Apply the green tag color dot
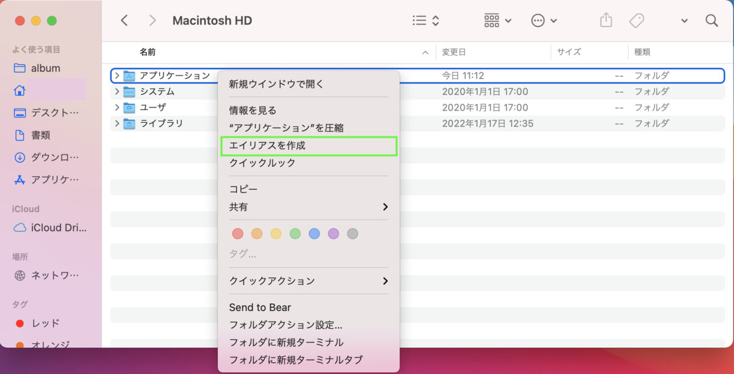 295,233
